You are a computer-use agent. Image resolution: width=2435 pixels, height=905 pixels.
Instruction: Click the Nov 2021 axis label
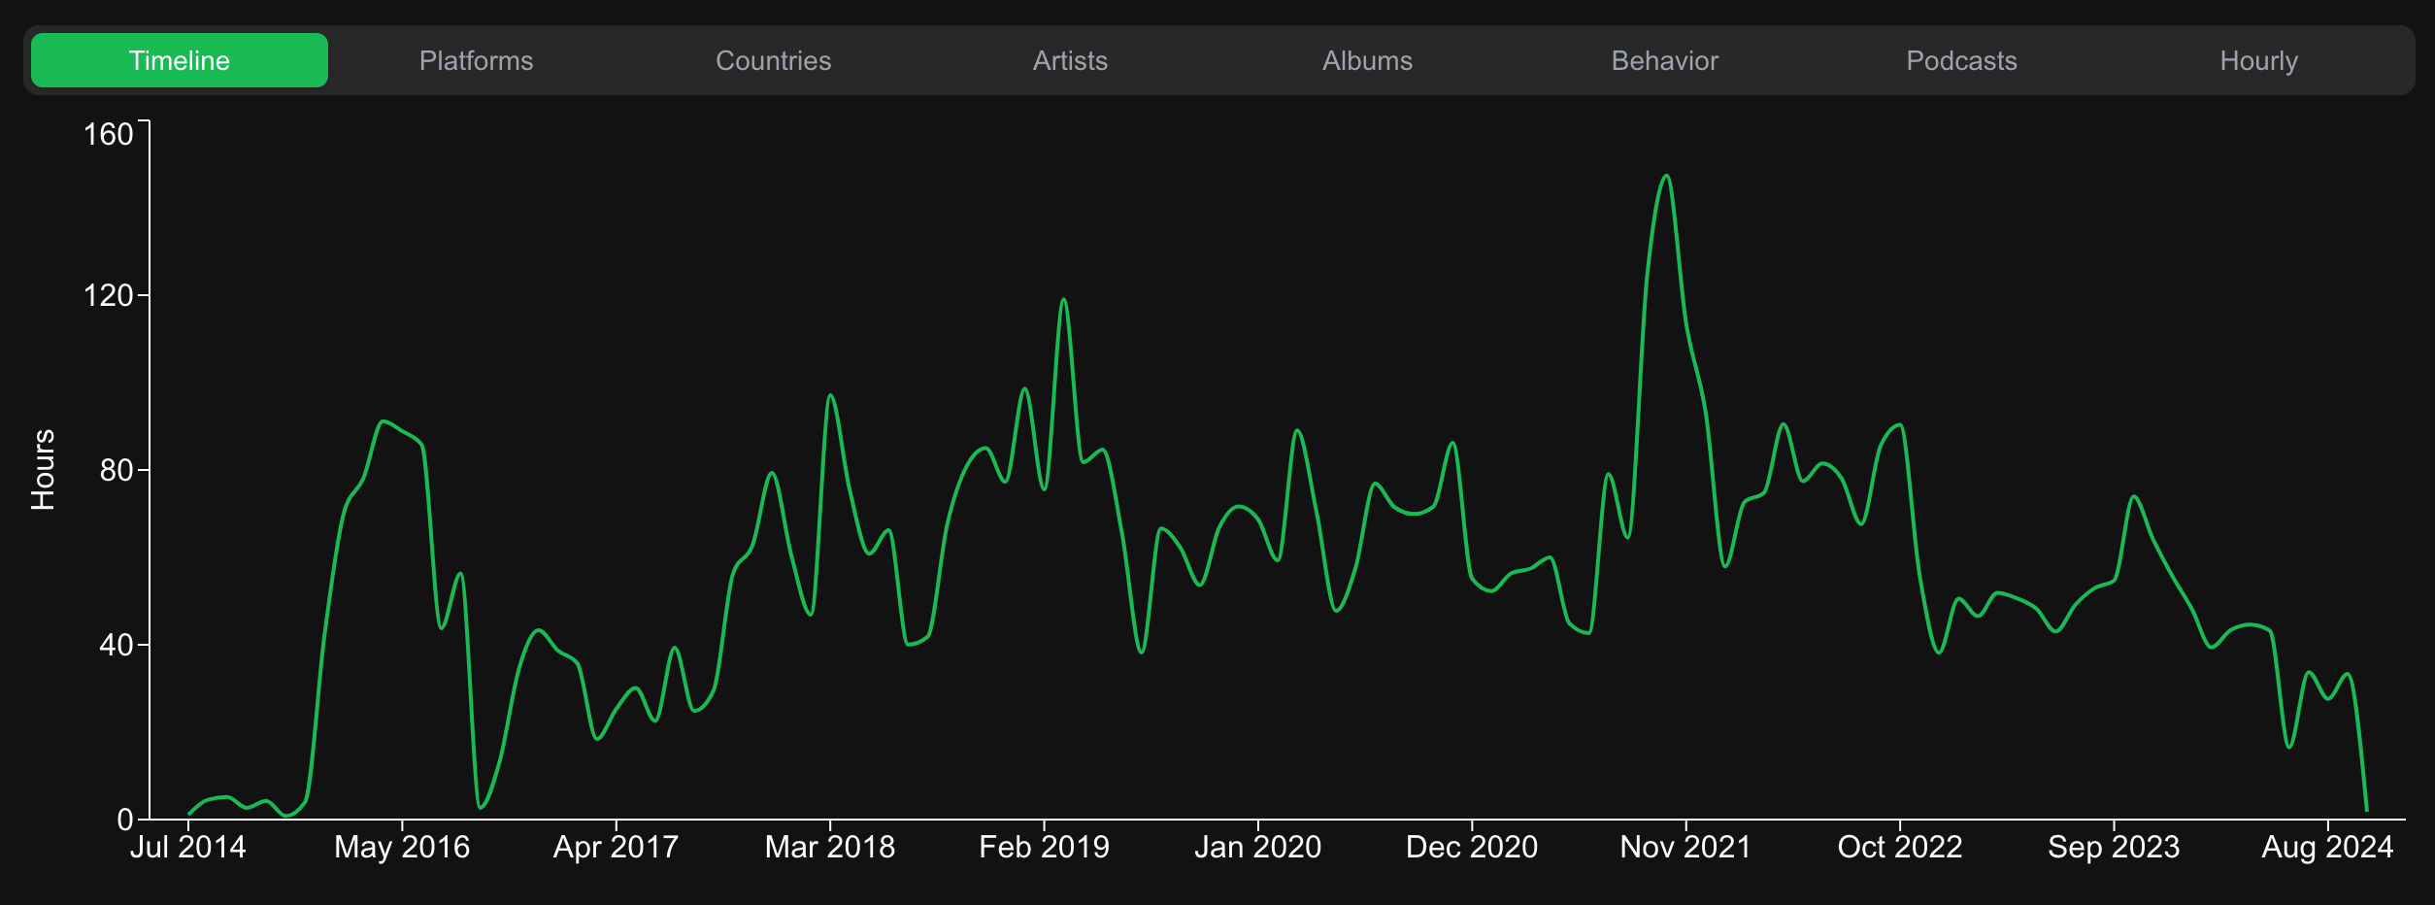1686,847
